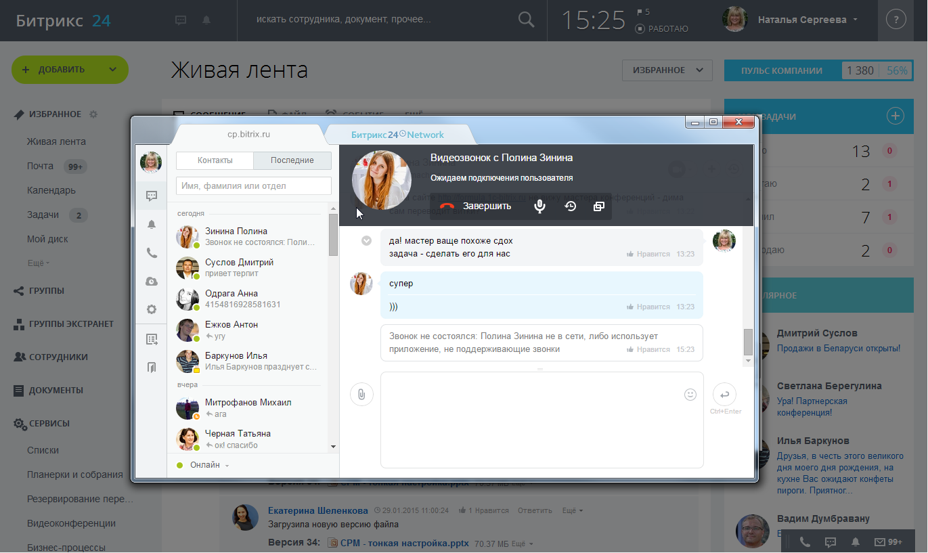Expand the Ещё item in left menu
Image resolution: width=928 pixels, height=553 pixels.
click(39, 263)
